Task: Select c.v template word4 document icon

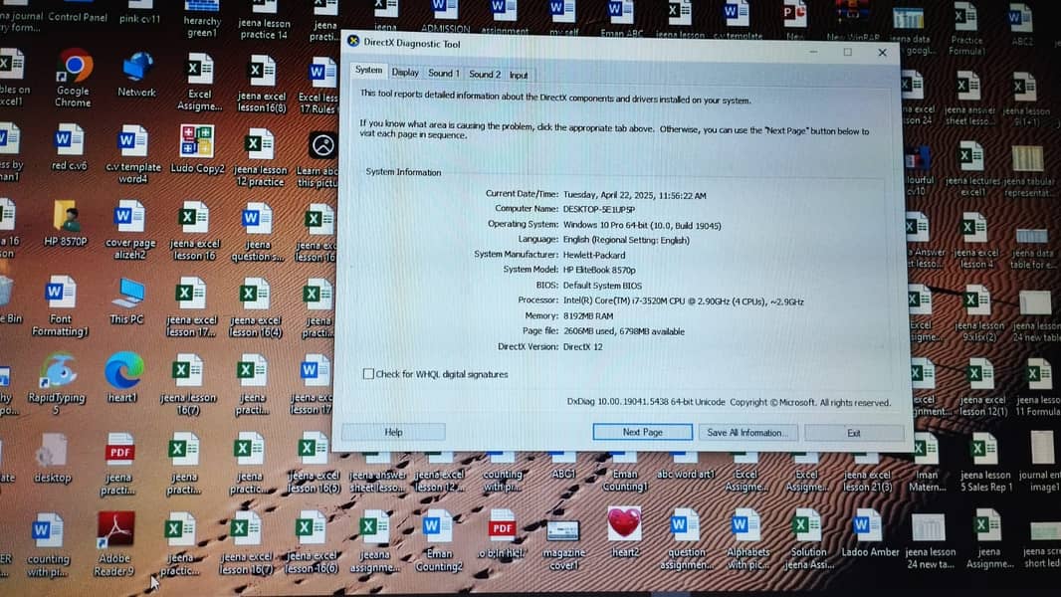Action: pos(132,155)
